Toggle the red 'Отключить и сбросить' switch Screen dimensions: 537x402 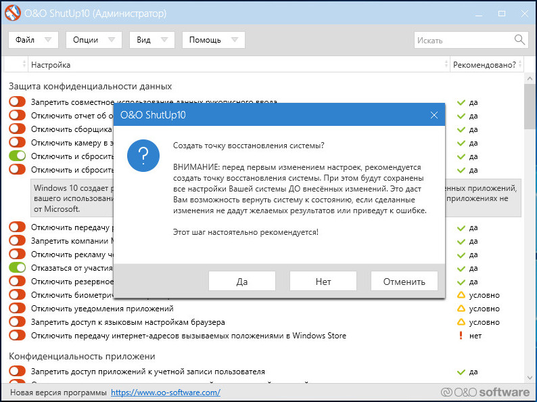pyautogui.click(x=18, y=169)
